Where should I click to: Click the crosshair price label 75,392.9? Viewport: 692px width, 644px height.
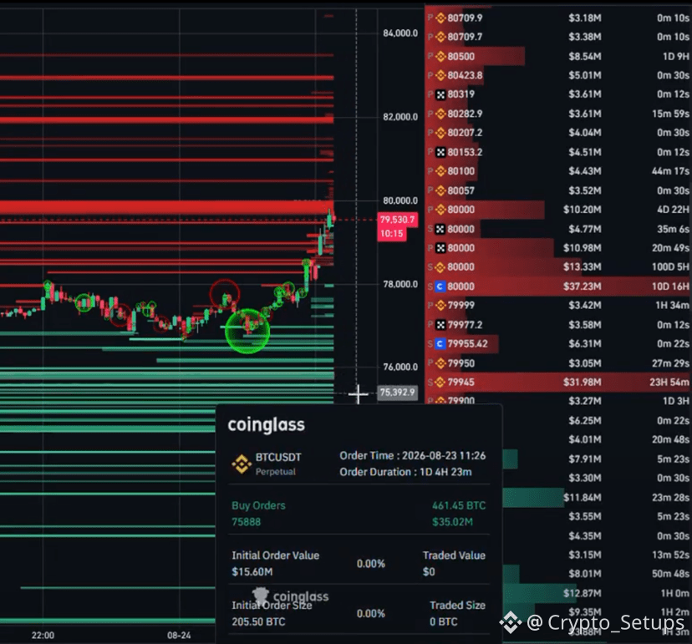[x=398, y=392]
